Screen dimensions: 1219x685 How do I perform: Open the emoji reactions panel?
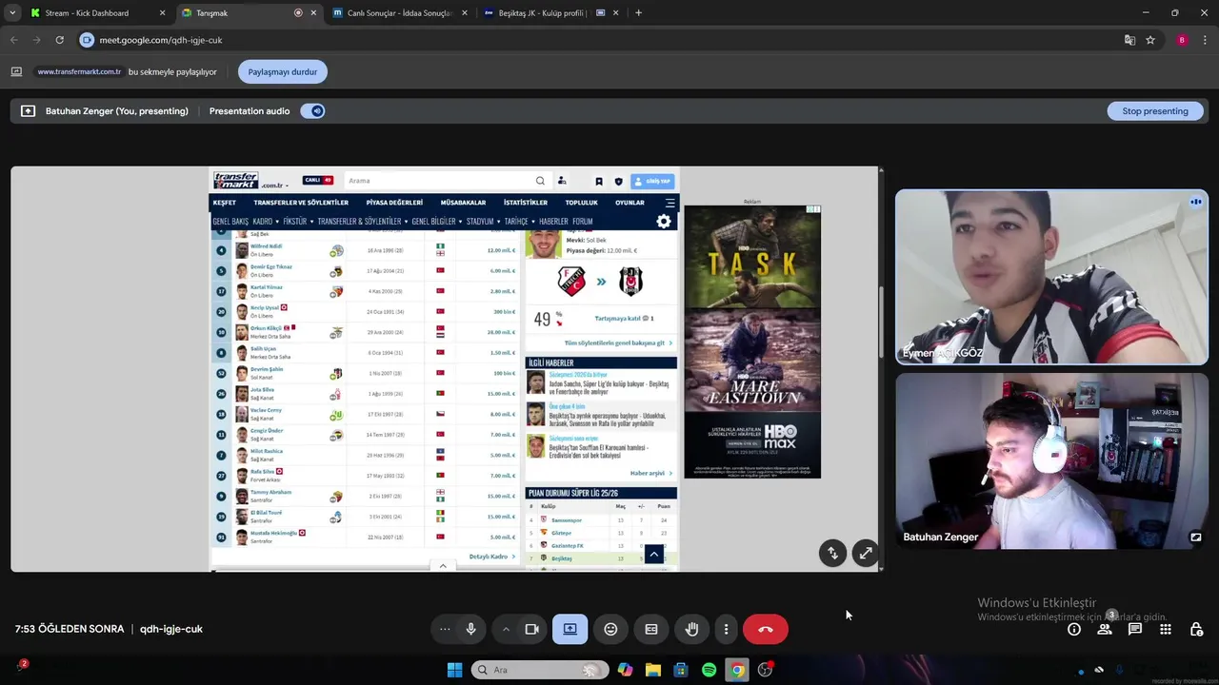[x=610, y=629]
